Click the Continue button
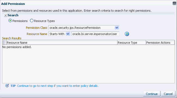 tap(152, 94)
